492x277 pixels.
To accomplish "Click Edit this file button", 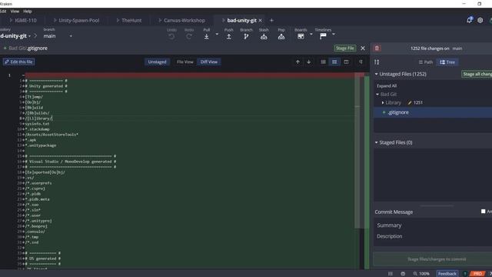I will (18, 62).
